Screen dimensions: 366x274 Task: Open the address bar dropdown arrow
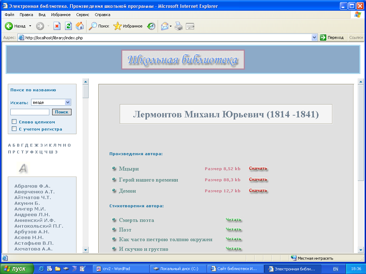[x=315, y=37]
